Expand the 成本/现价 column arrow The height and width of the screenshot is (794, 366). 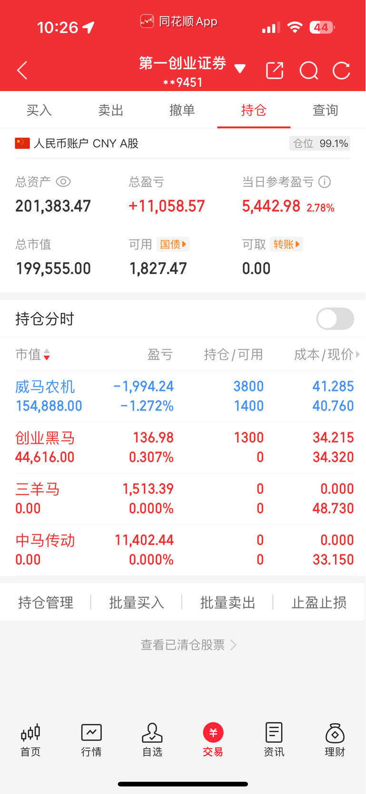(x=358, y=354)
